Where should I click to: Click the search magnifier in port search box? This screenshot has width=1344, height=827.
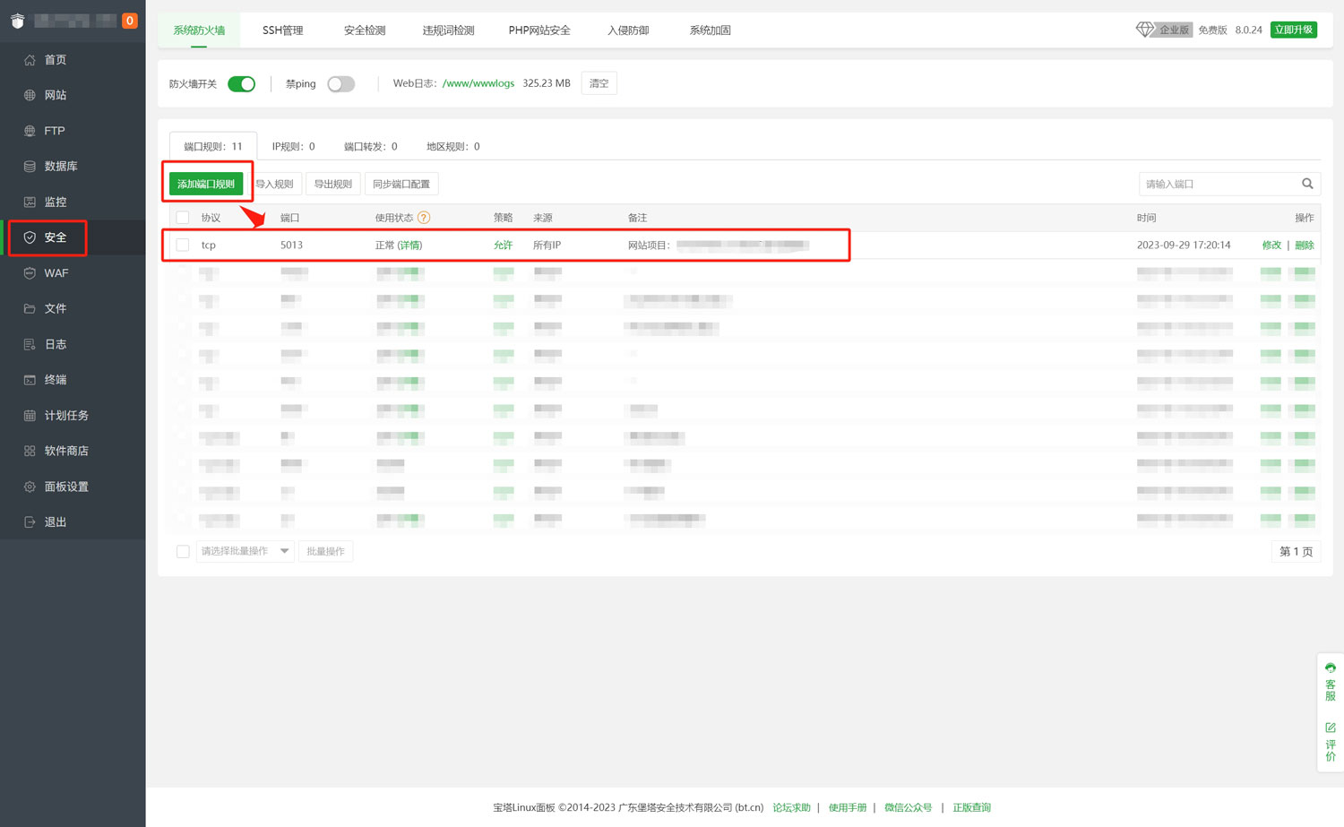(x=1307, y=184)
